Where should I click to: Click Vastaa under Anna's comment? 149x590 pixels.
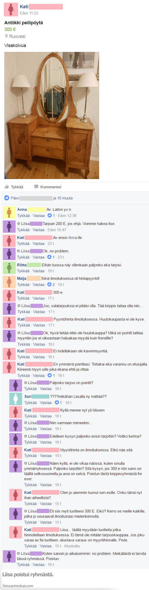39,215
